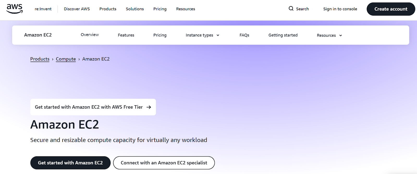
Task: Switch to the Overview tab
Action: 90,35
